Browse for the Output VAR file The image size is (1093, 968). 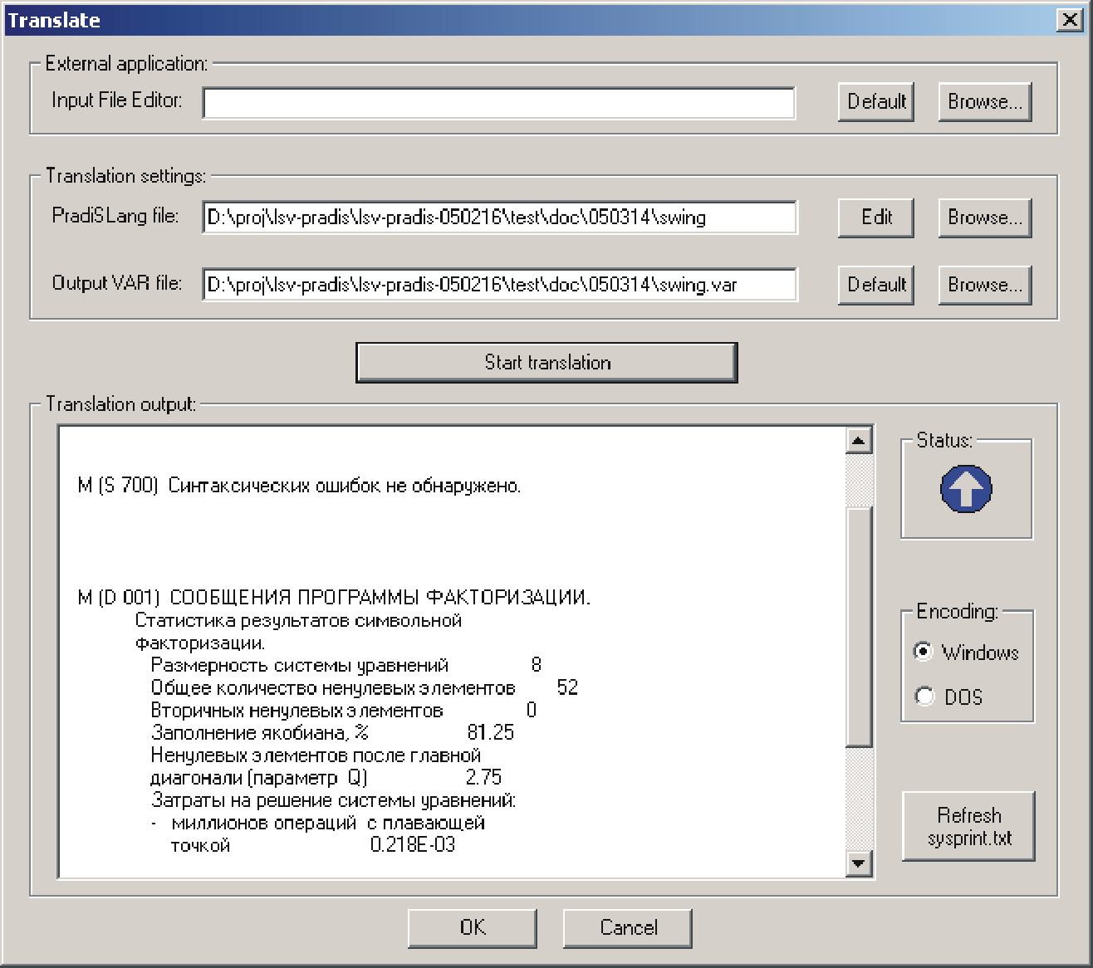tap(985, 285)
